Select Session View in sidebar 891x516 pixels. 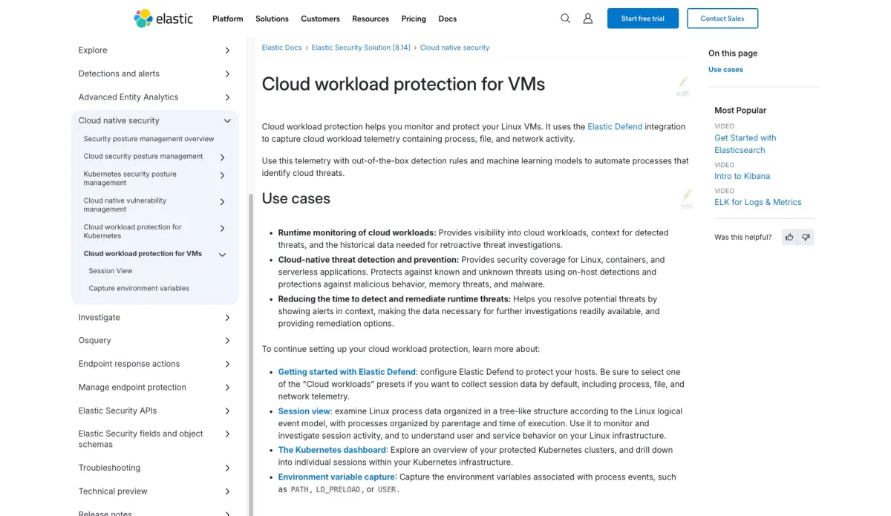point(111,271)
